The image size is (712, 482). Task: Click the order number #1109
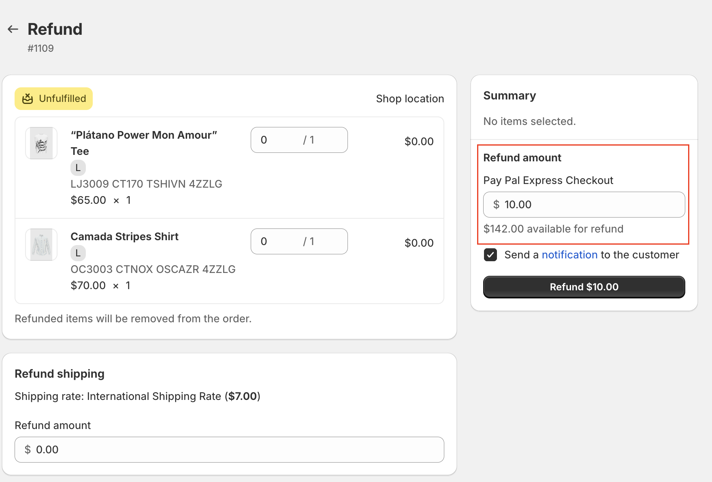[x=41, y=49]
